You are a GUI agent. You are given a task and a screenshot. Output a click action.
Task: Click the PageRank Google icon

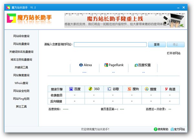[x=106, y=65]
